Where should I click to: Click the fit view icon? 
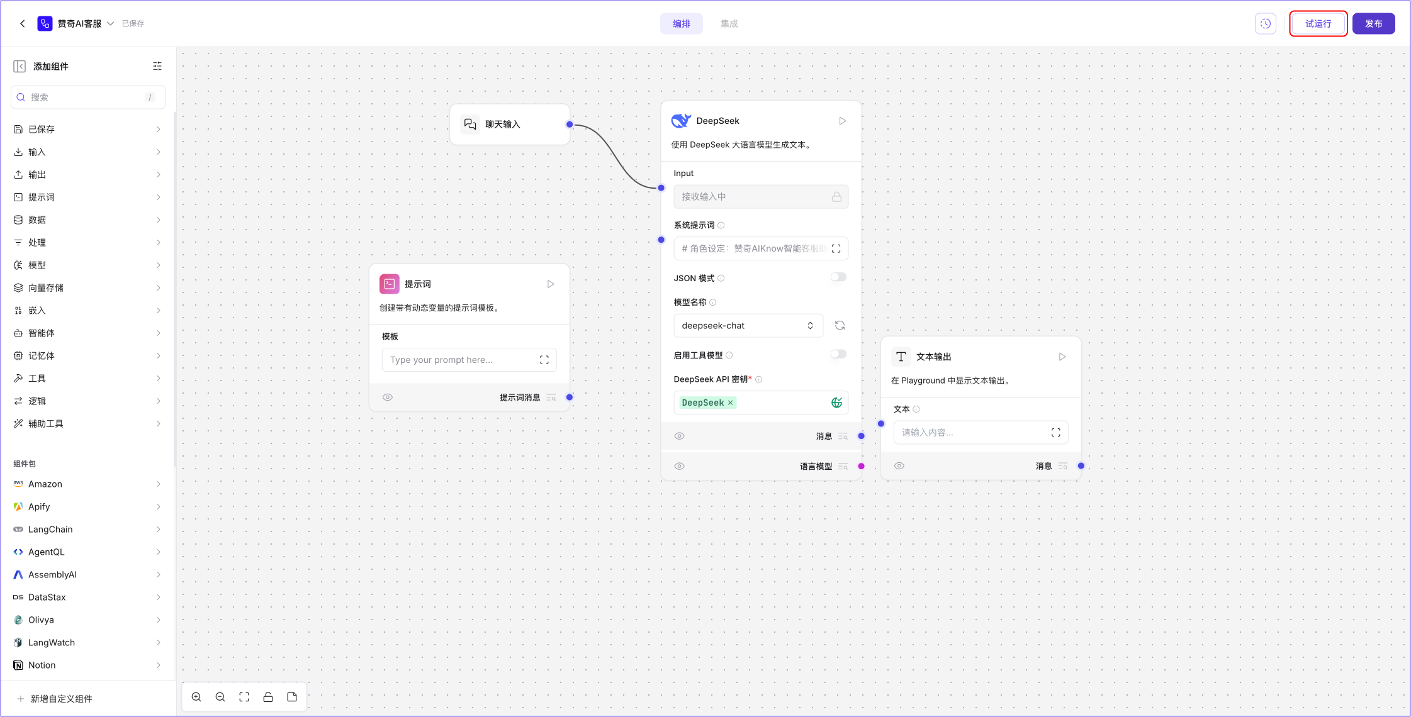(244, 697)
